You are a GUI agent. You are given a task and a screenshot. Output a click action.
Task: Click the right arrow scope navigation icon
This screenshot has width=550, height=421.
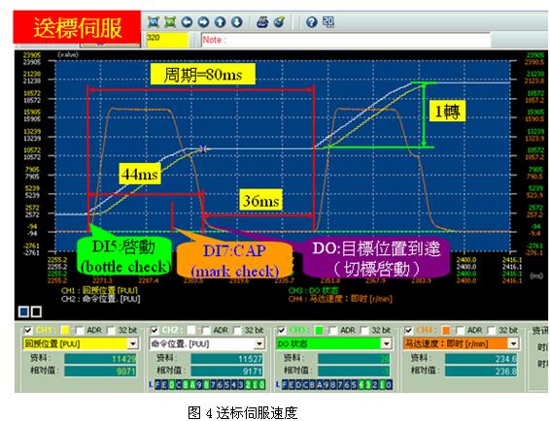pos(203,22)
